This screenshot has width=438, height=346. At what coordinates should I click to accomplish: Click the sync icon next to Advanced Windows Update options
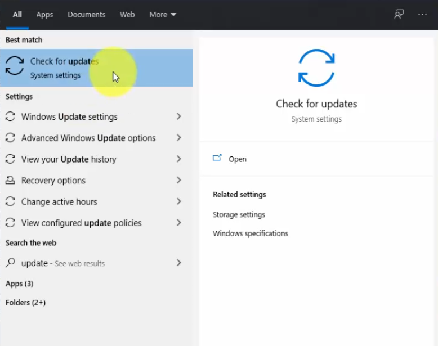point(10,138)
